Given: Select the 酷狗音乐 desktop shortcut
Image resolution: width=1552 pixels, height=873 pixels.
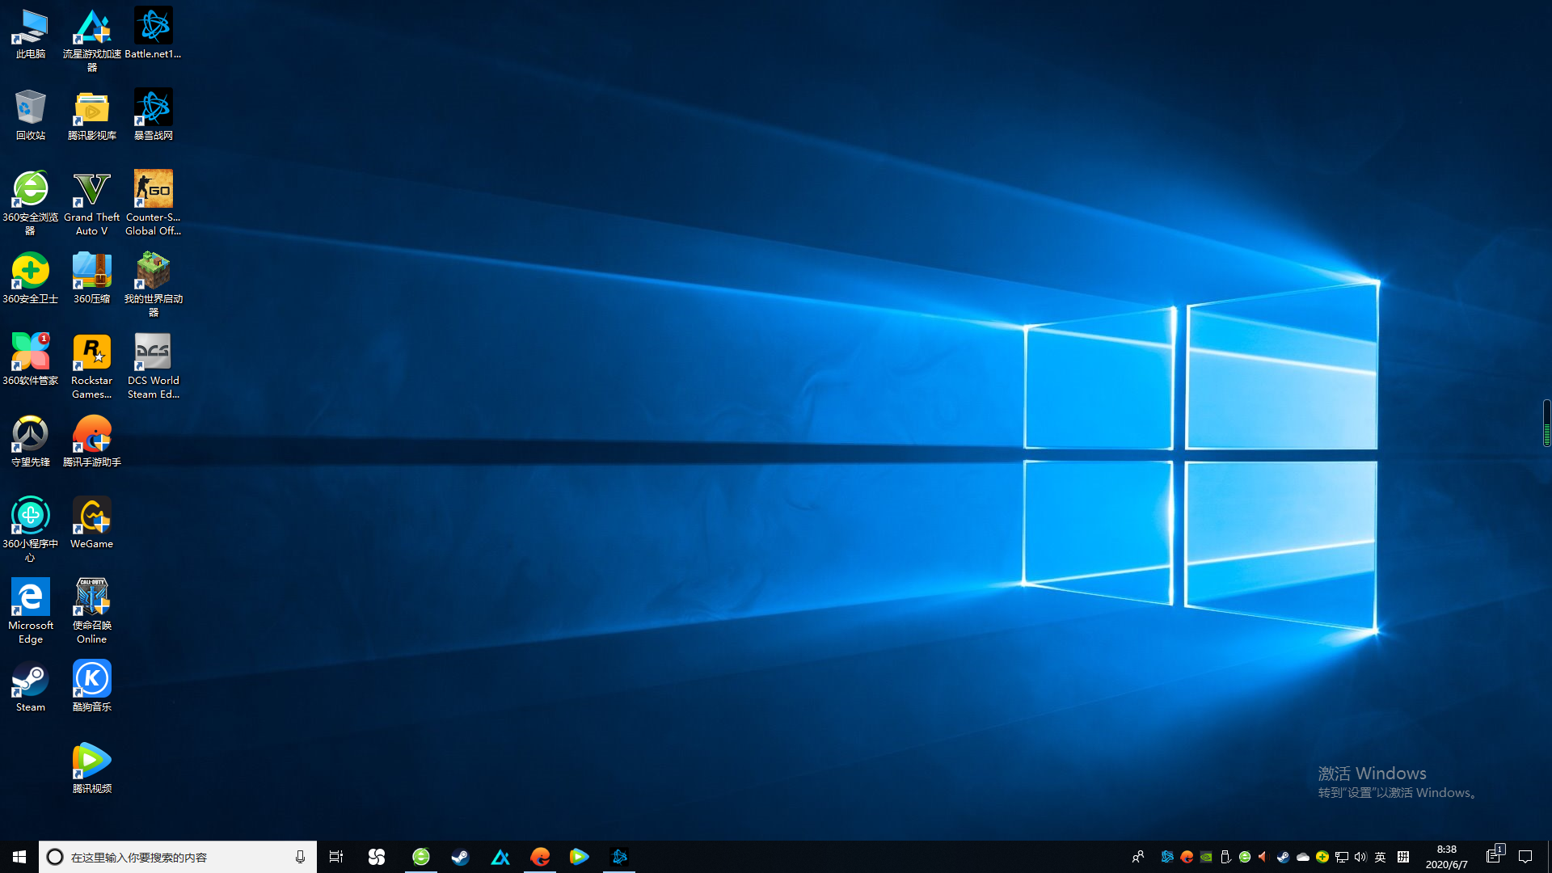Looking at the screenshot, I should (92, 687).
